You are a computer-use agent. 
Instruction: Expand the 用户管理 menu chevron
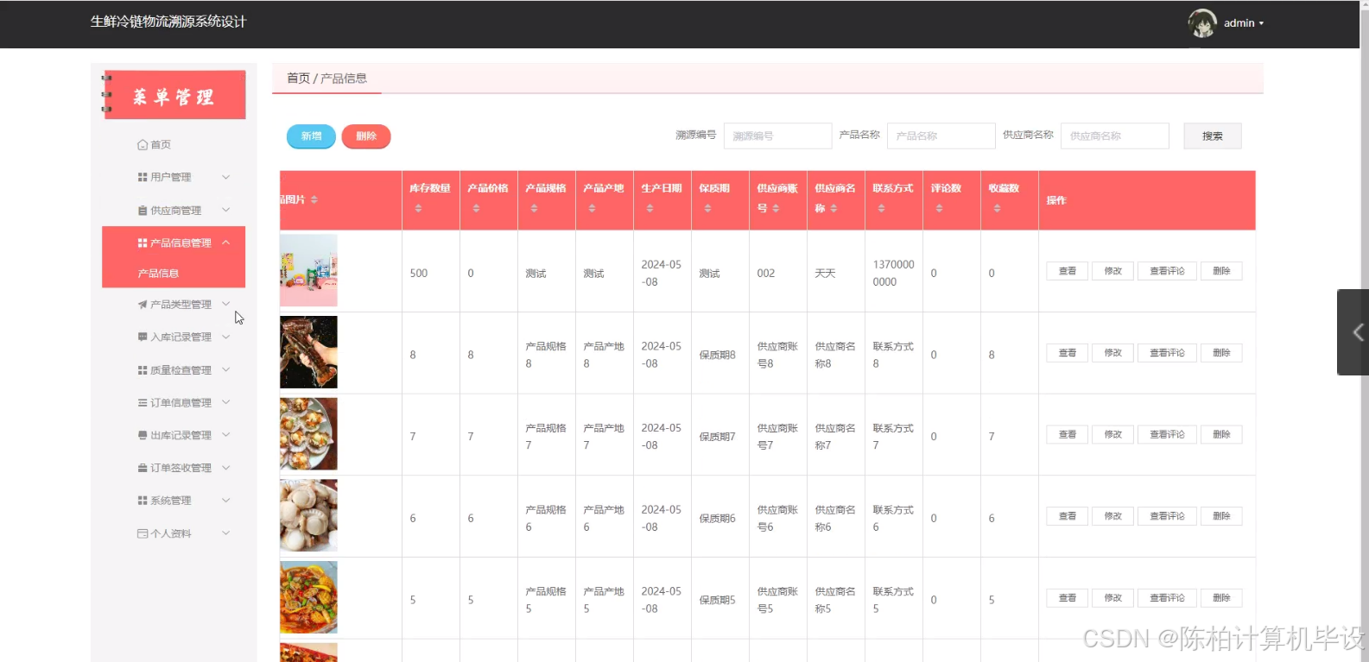(x=226, y=177)
